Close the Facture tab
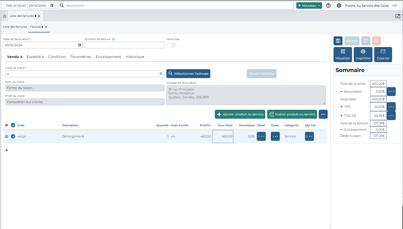The height and width of the screenshot is (229, 403). 46,27
